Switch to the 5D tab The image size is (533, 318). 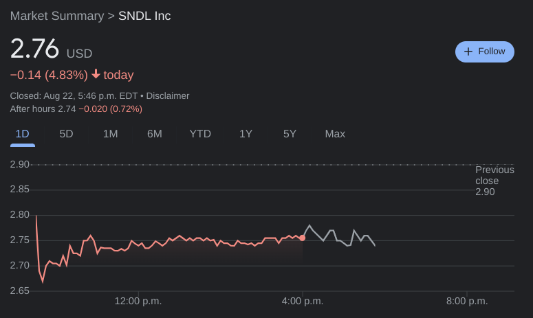(x=66, y=134)
